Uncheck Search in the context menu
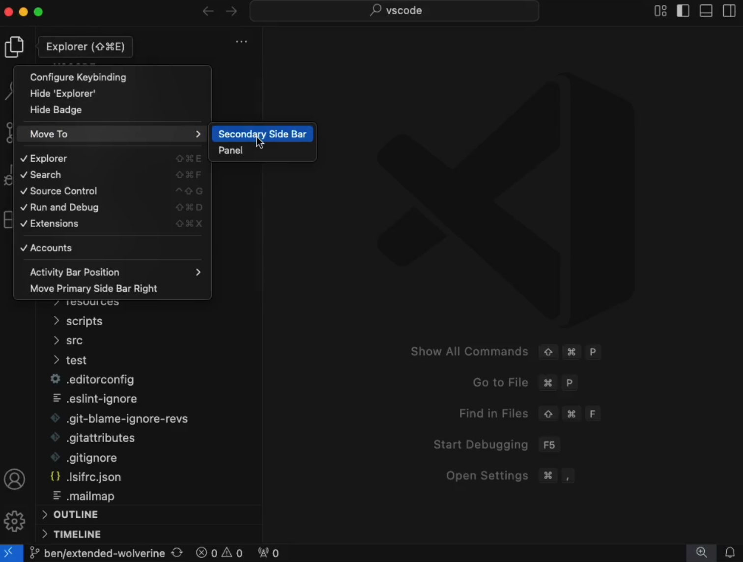The height and width of the screenshot is (562, 743). (x=113, y=175)
